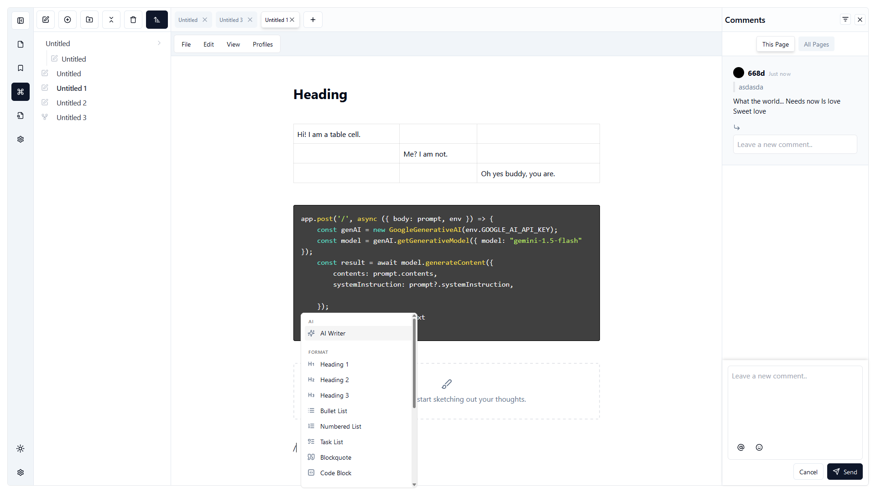876x493 pixels.
Task: Toggle the light/dark theme sun icon
Action: pos(21,449)
